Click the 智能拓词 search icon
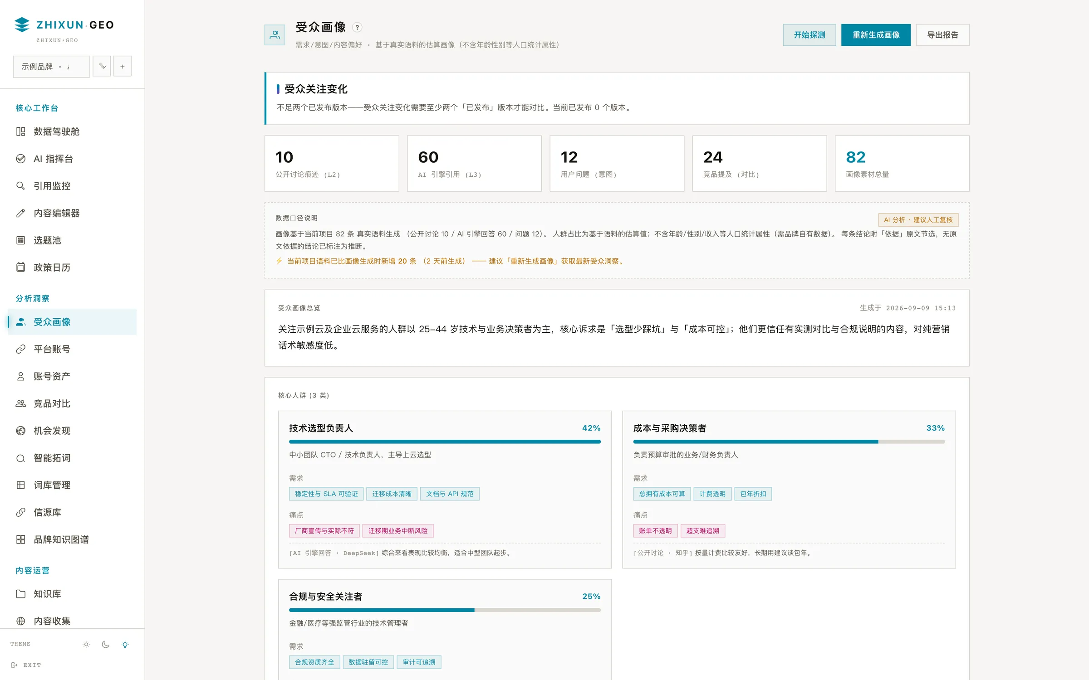Image resolution: width=1089 pixels, height=680 pixels. 21,458
